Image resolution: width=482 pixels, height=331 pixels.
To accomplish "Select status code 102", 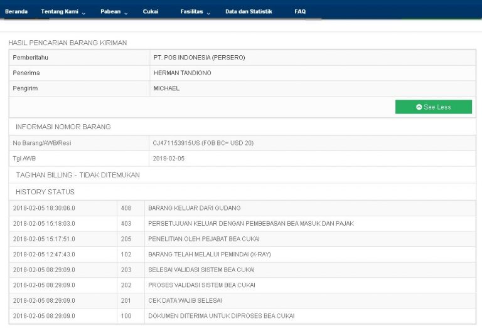I will pos(126,255).
